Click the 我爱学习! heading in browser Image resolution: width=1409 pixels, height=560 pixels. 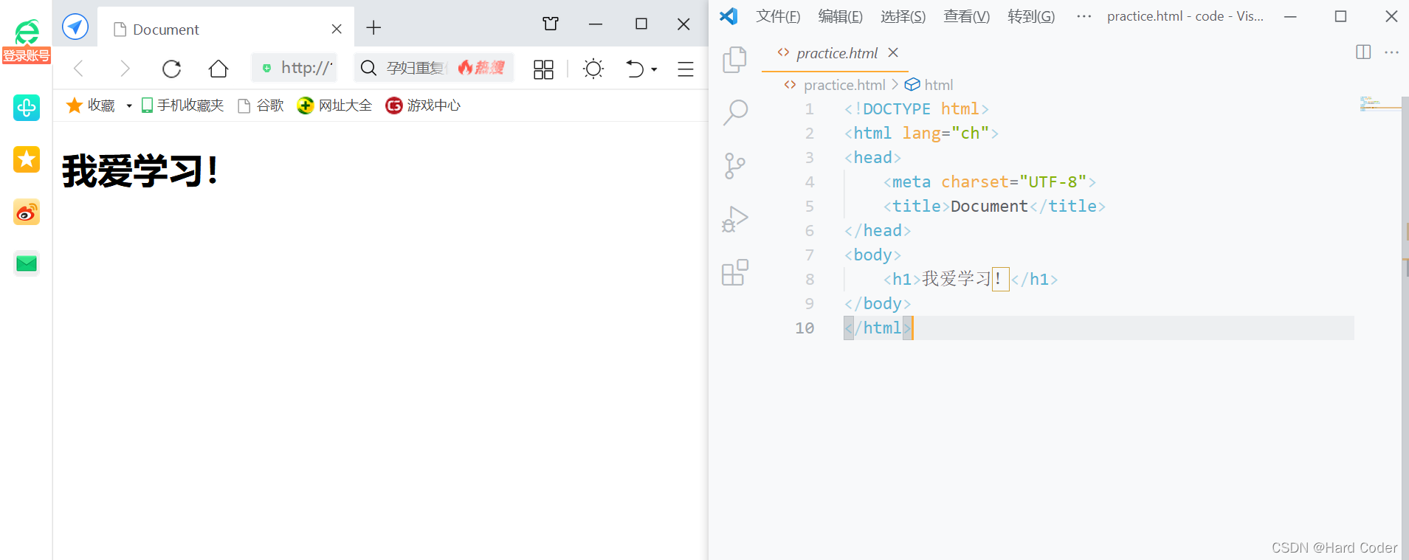140,170
